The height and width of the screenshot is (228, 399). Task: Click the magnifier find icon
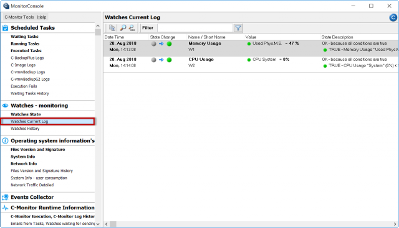tap(123, 28)
